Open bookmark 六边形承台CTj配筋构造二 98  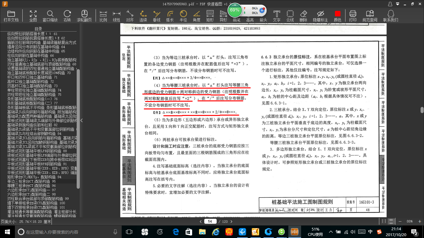coord(32,194)
